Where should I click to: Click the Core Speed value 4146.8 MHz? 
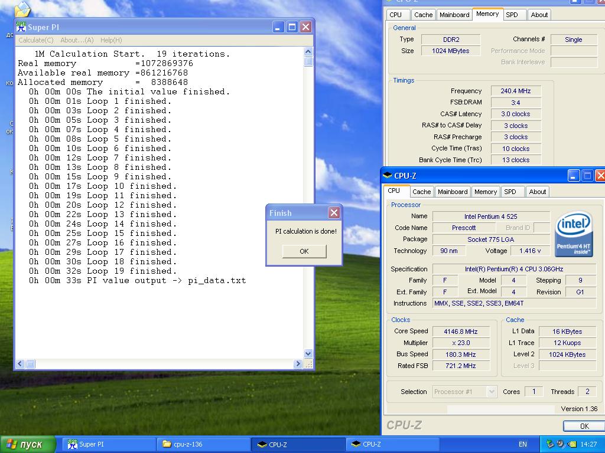pyautogui.click(x=461, y=331)
